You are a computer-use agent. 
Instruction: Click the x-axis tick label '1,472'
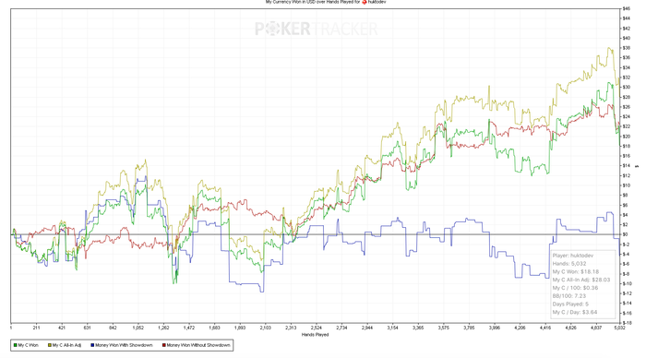pos(188,328)
